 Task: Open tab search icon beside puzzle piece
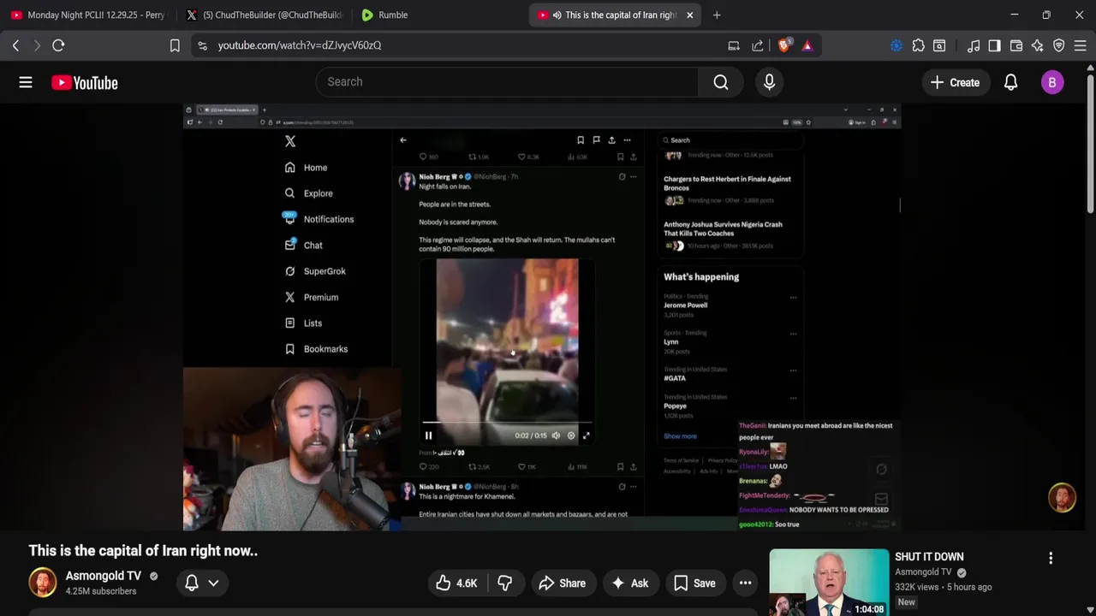(939, 45)
